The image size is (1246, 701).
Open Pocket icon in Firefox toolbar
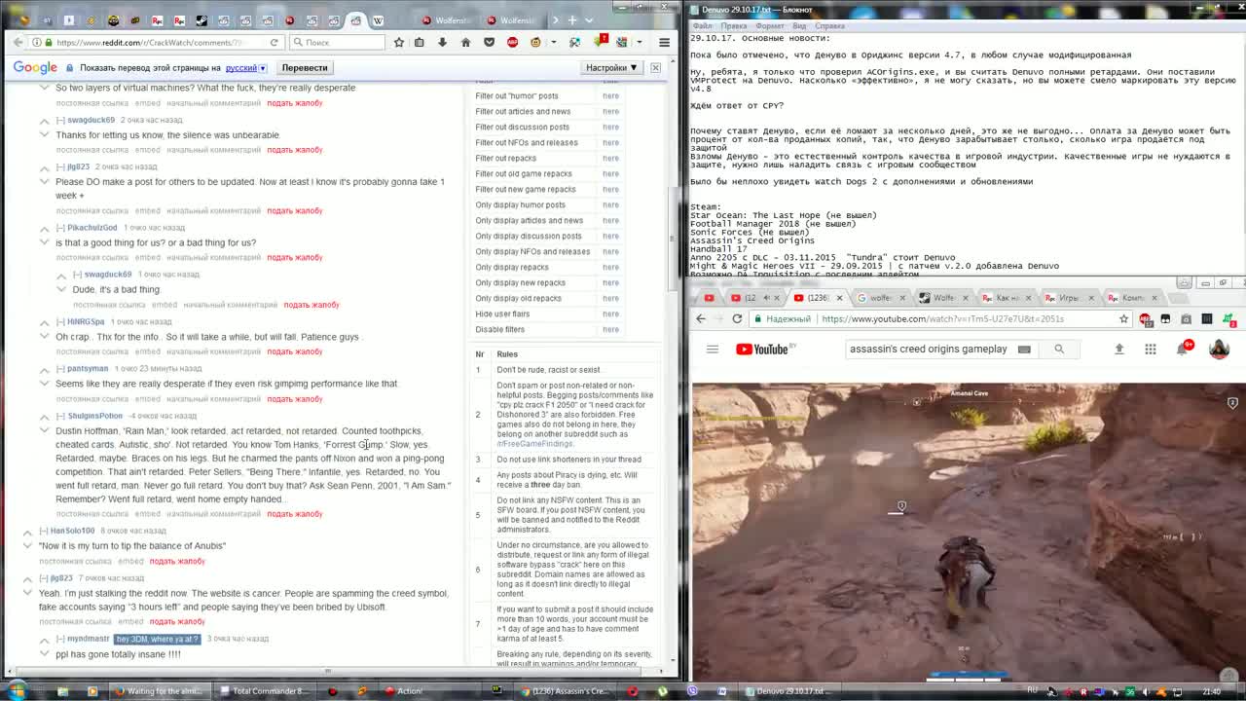click(x=489, y=42)
